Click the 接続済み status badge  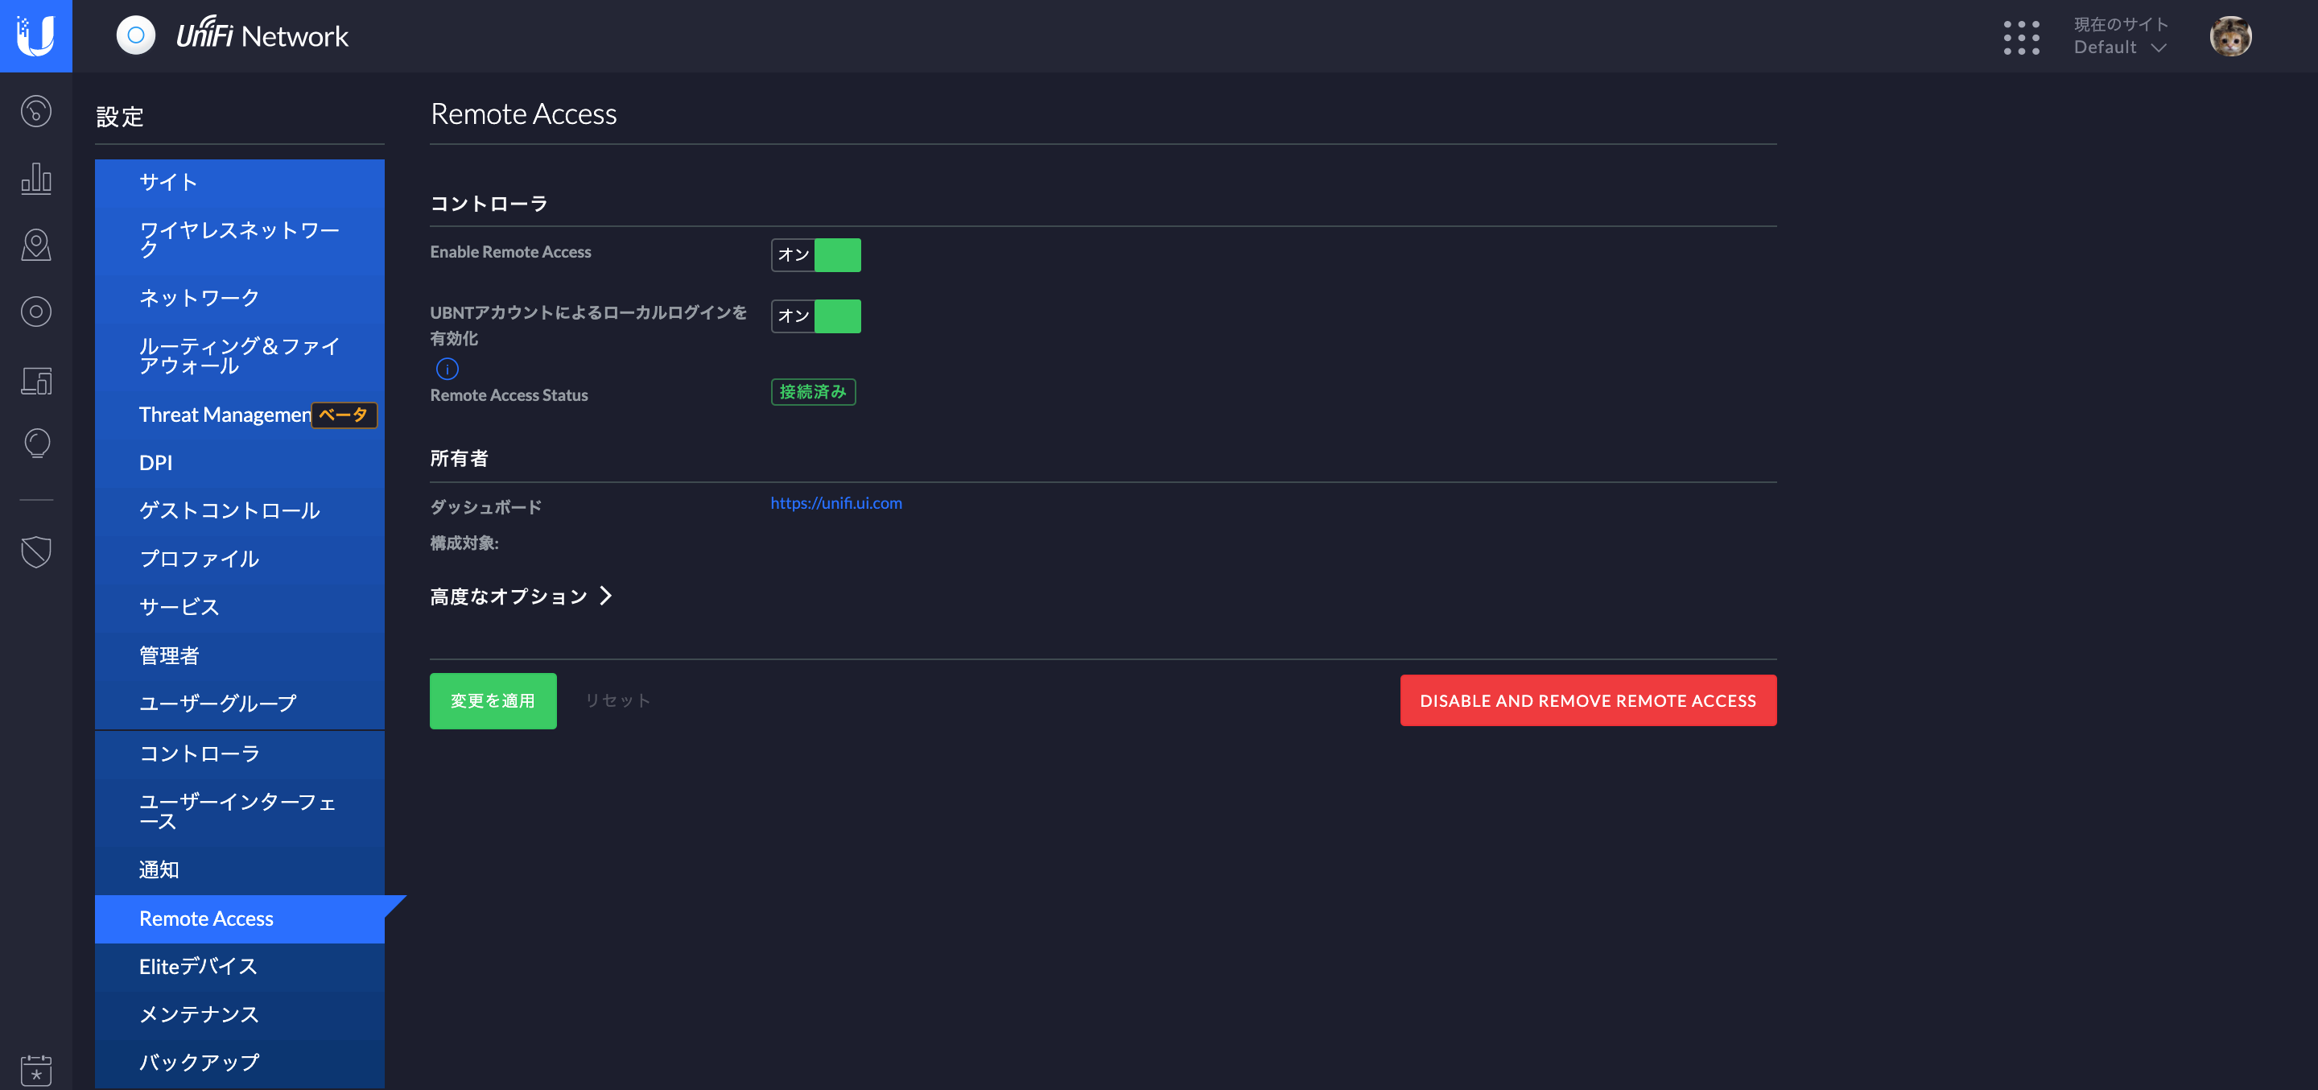tap(813, 391)
